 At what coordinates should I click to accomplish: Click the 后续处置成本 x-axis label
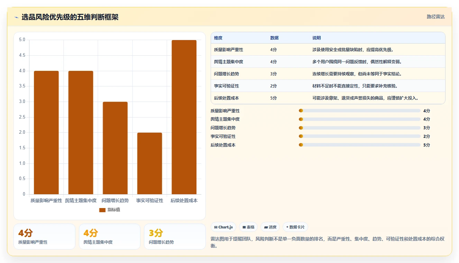(x=184, y=200)
